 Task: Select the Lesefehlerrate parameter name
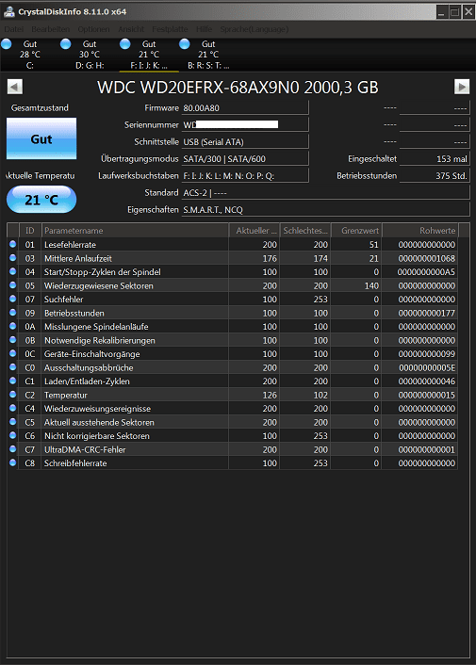[70, 245]
